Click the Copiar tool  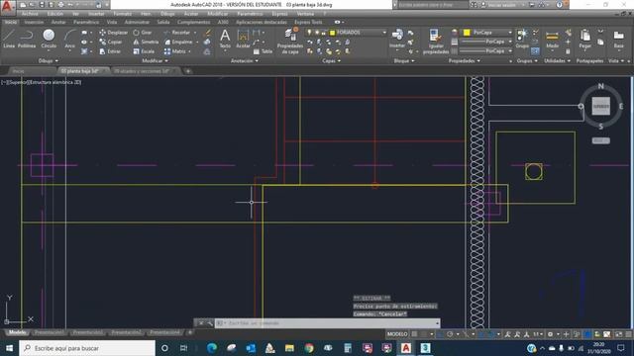click(111, 42)
